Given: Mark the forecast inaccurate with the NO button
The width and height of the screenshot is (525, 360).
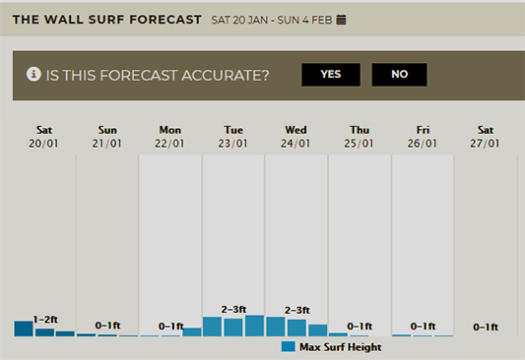Looking at the screenshot, I should click(399, 75).
